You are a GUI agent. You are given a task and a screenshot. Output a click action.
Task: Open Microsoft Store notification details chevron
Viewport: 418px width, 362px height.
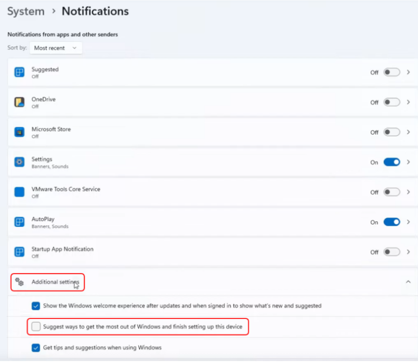408,132
